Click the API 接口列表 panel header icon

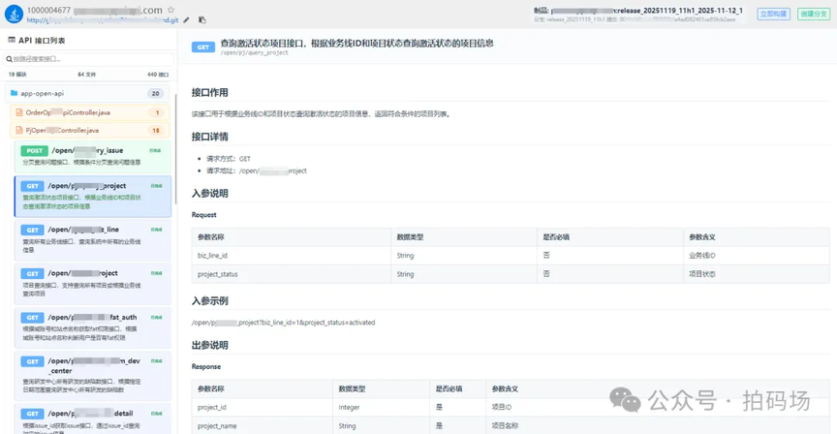(x=12, y=40)
